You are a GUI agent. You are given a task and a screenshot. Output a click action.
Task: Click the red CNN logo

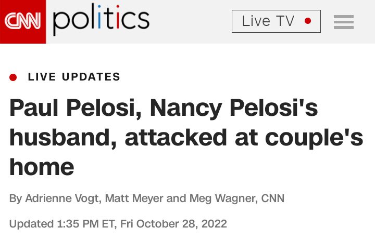click(22, 21)
